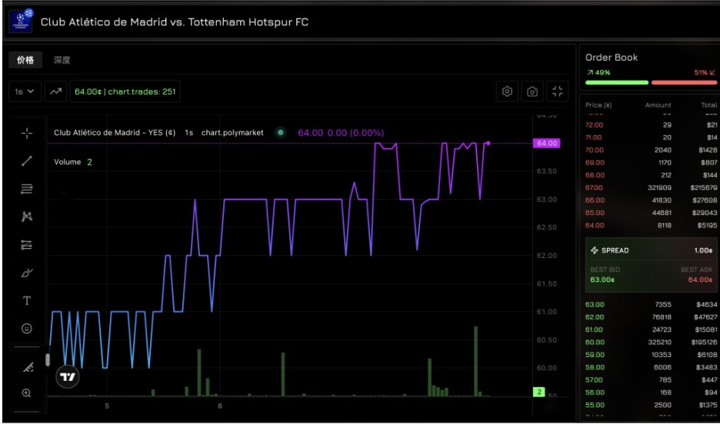Click the match title Club Atlético de Madrid vs. Tottenham
The width and height of the screenshot is (720, 424).
point(175,22)
